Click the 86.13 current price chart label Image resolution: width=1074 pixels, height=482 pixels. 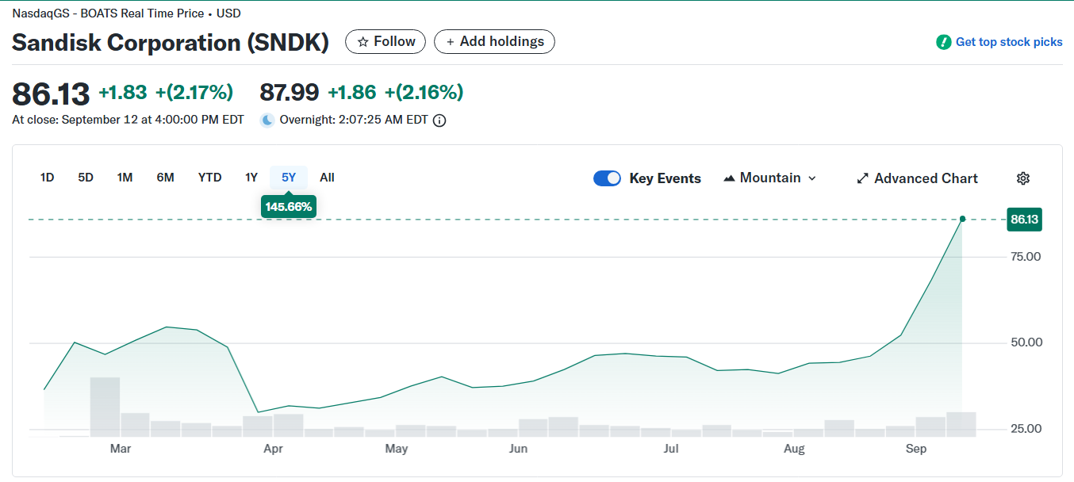pos(1024,220)
